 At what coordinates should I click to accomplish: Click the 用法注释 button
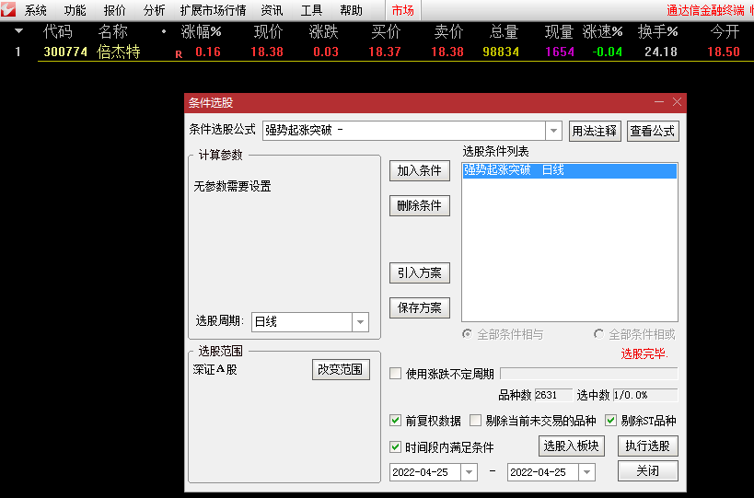[x=595, y=132]
